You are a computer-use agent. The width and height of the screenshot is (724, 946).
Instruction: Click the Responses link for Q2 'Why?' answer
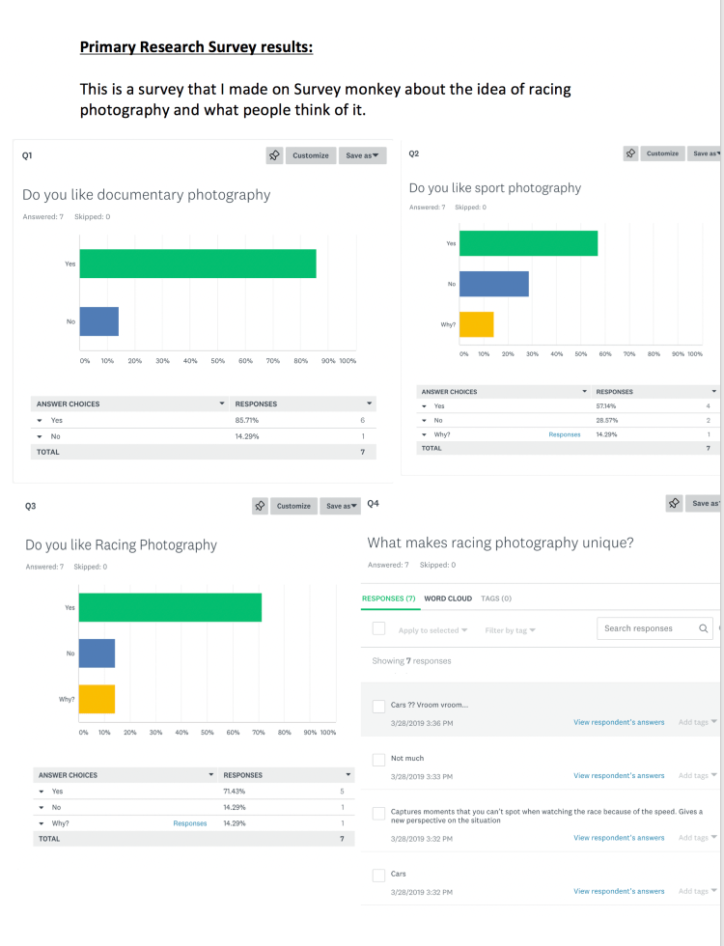pos(565,434)
